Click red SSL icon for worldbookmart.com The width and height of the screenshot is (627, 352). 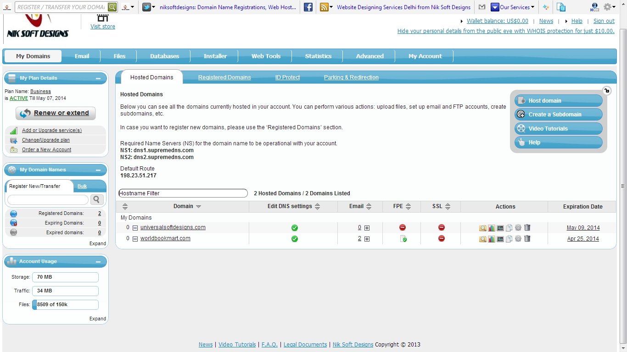pyautogui.click(x=442, y=238)
